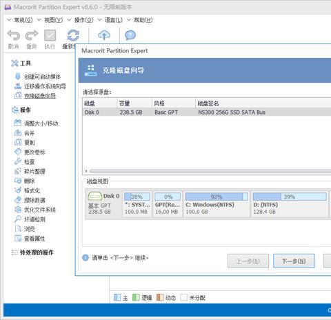This screenshot has height=320, width=331.
Task: Open the 语言(L) menu
Action: tap(114, 20)
